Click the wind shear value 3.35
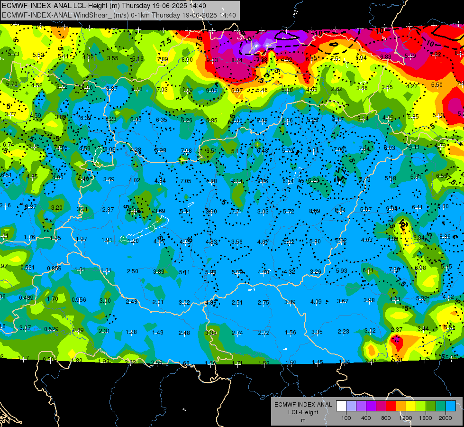464x427 pixels. click(317, 332)
